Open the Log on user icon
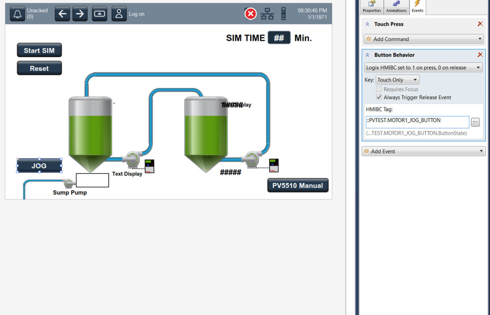This screenshot has height=315, width=490. click(119, 14)
